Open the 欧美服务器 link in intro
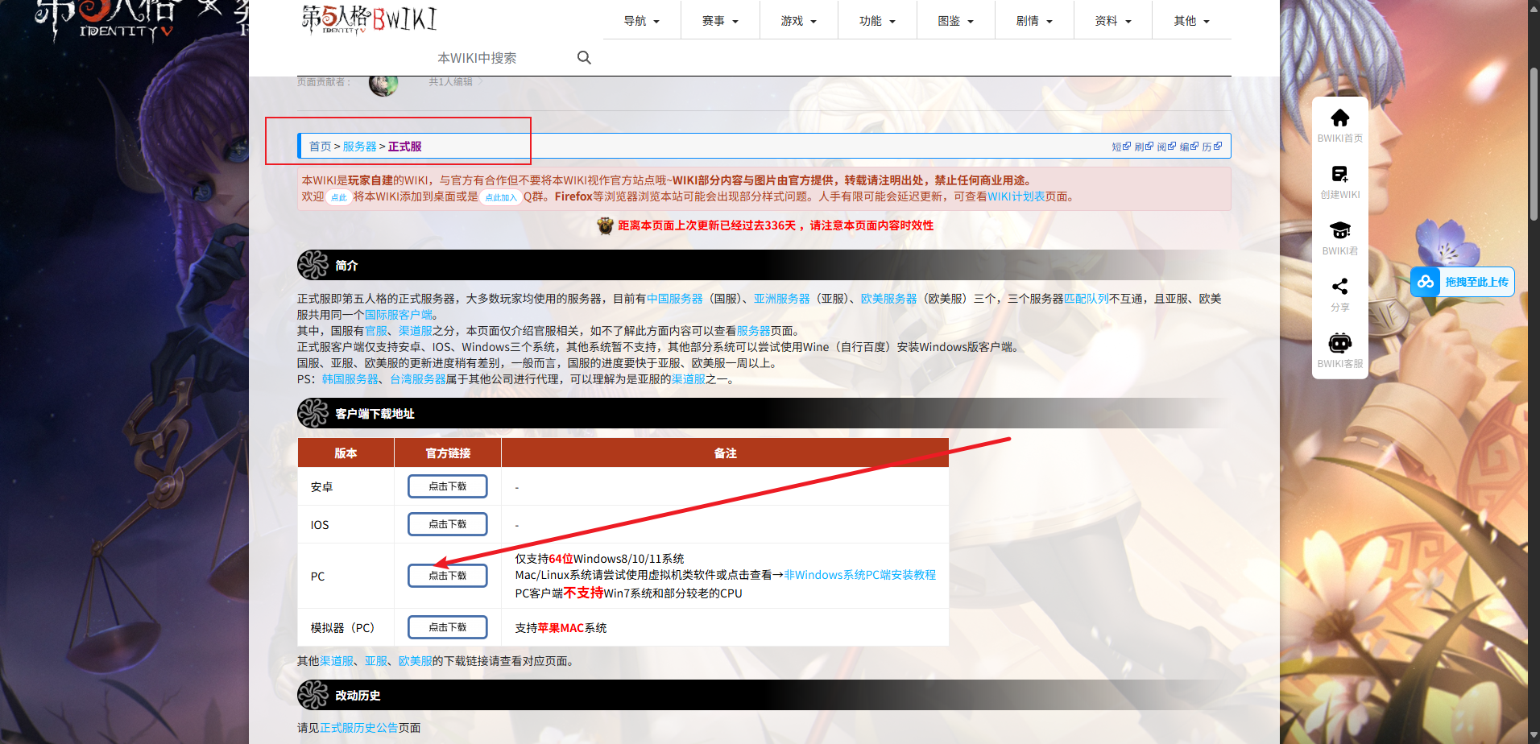 [888, 299]
